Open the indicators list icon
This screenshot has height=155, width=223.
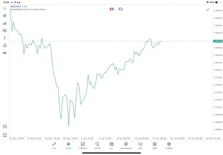point(5,23)
